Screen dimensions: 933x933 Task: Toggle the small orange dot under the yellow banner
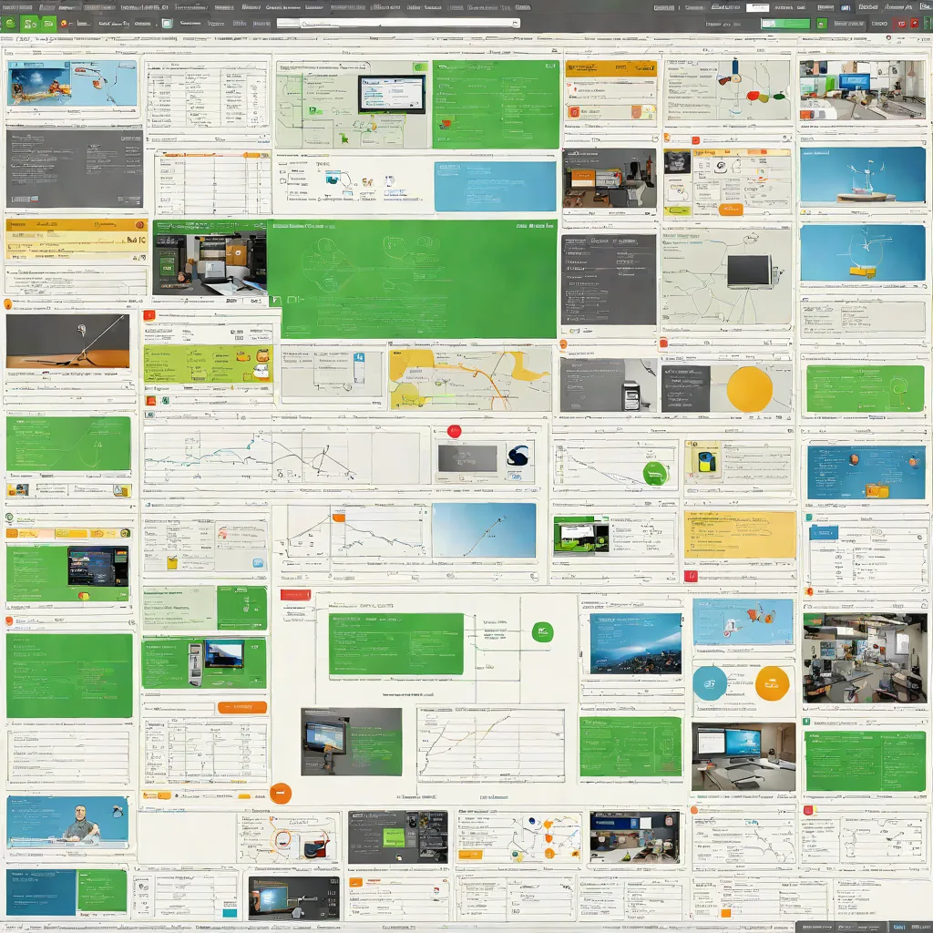pos(8,304)
